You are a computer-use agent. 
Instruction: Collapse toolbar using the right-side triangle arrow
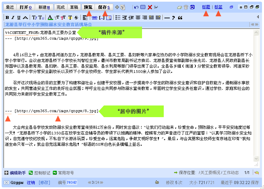(258, 17)
